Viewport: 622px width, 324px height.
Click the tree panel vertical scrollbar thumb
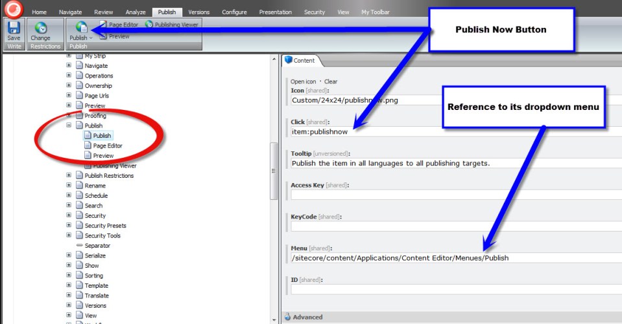point(273,171)
